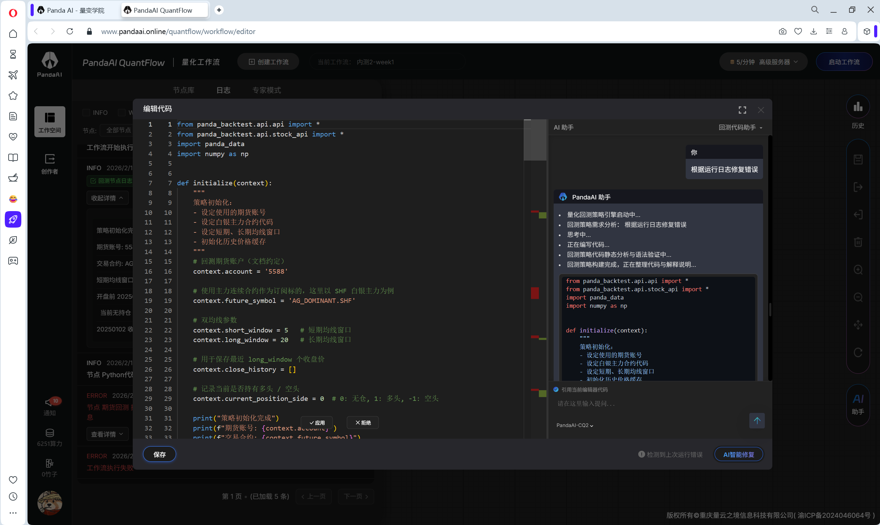Open the rocket icon in Opera sidebar
Viewport: 880px width, 525px height.
pyautogui.click(x=13, y=219)
